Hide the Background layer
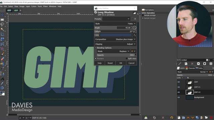214x120 pixels. [x=179, y=97]
